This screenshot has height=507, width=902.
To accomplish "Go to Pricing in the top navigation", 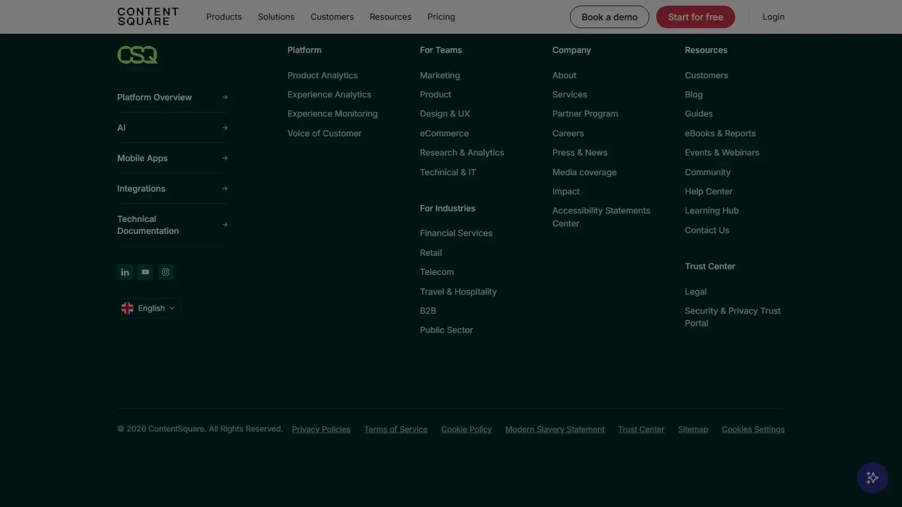I will click(441, 17).
